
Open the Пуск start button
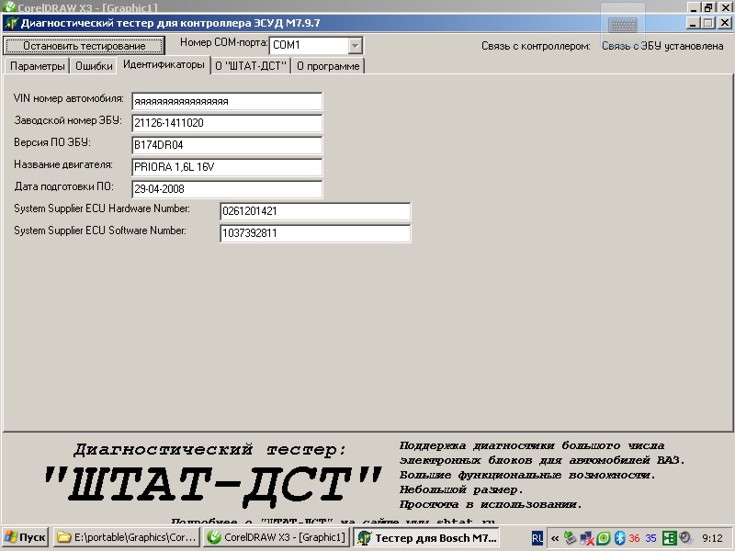pyautogui.click(x=26, y=537)
